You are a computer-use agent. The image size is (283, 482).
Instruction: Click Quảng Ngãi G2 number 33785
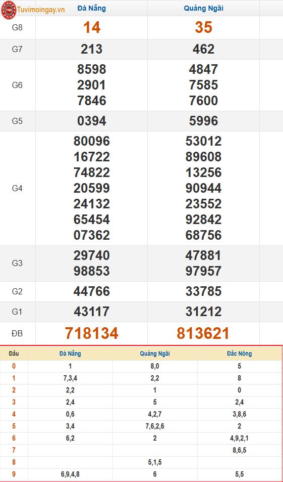point(203,291)
